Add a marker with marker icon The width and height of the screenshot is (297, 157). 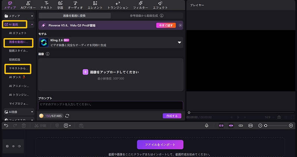tap(57, 125)
